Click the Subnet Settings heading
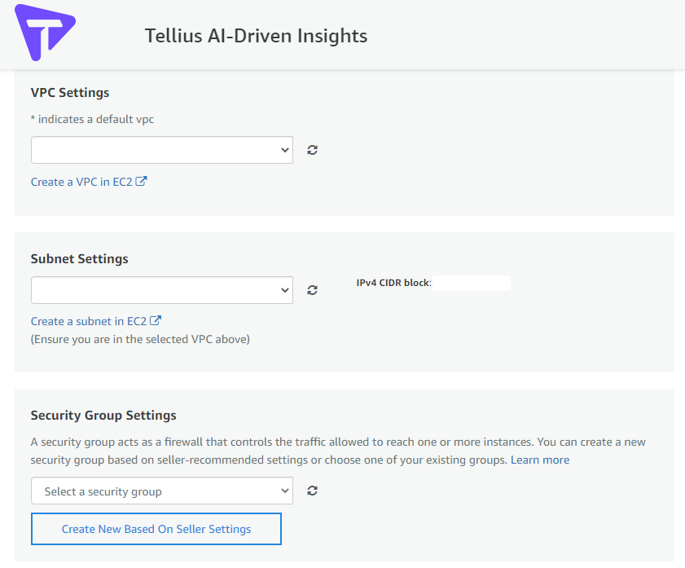 pos(80,258)
